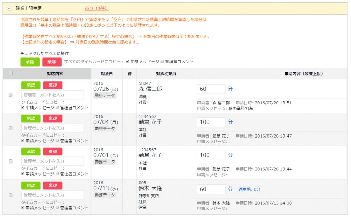Viewport: 351px width, 219px height.
Task: Enable the bulk 管理者コメント copy checkbox
Action: [162, 62]
